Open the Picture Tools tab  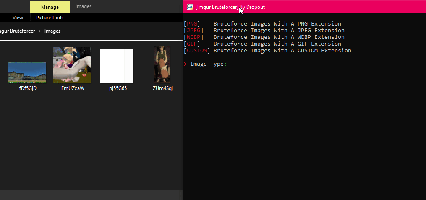point(50,18)
